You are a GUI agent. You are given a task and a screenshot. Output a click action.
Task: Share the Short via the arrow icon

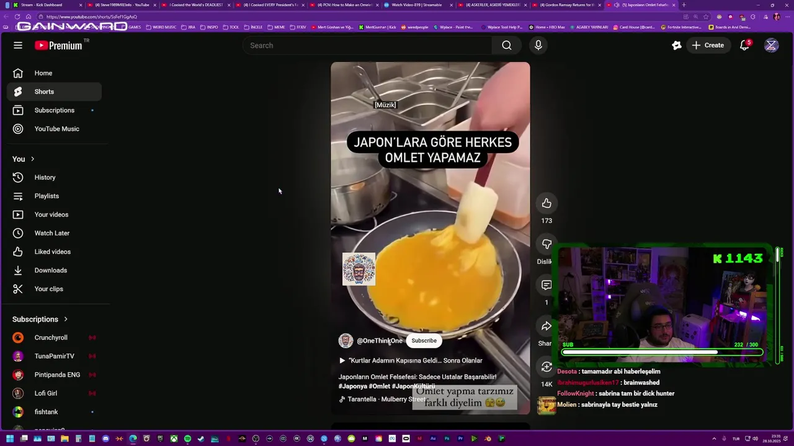pos(546,326)
